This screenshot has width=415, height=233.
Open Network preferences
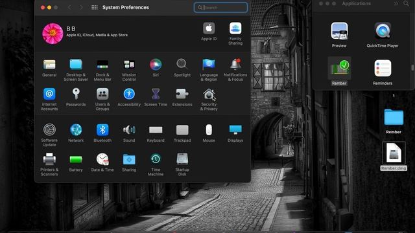(x=76, y=133)
